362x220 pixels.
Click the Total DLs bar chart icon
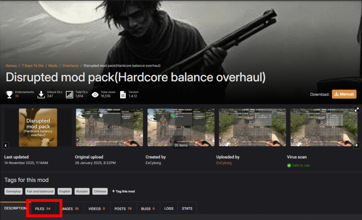pyautogui.click(x=70, y=94)
